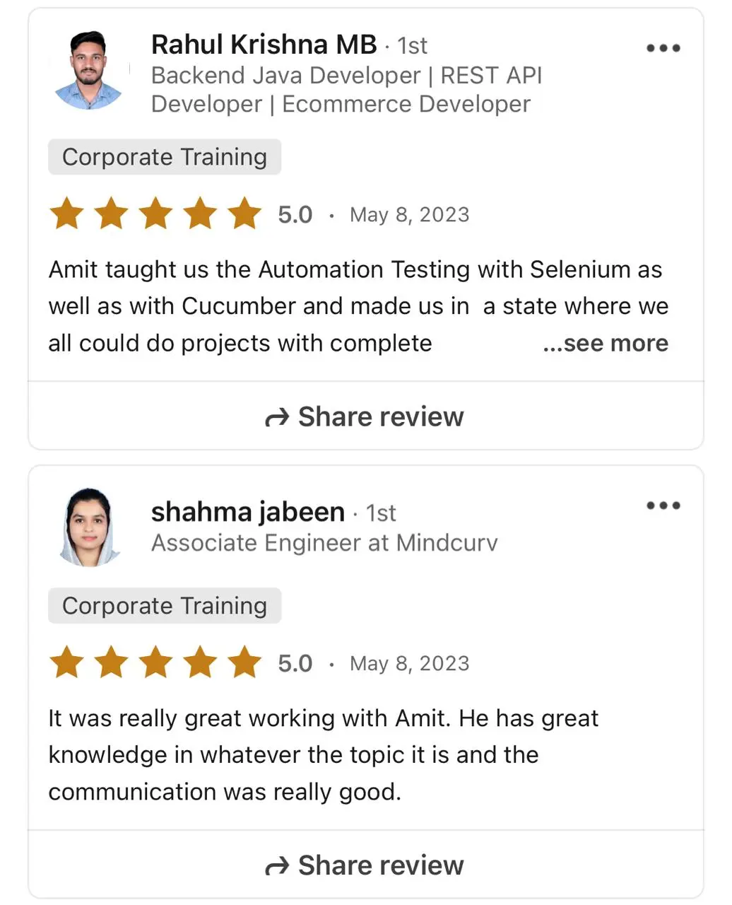Share Rahul Krishna's review
Image resolution: width=732 pixels, height=905 pixels.
pos(365,417)
